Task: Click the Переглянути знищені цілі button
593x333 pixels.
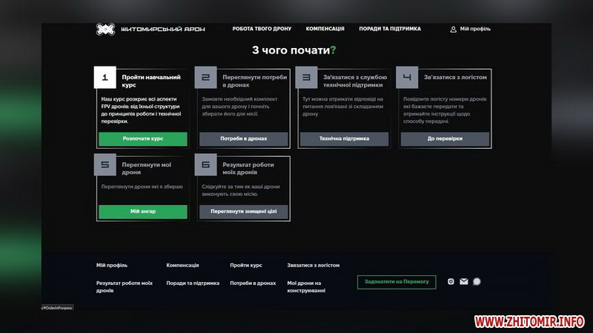Action: pyautogui.click(x=243, y=211)
